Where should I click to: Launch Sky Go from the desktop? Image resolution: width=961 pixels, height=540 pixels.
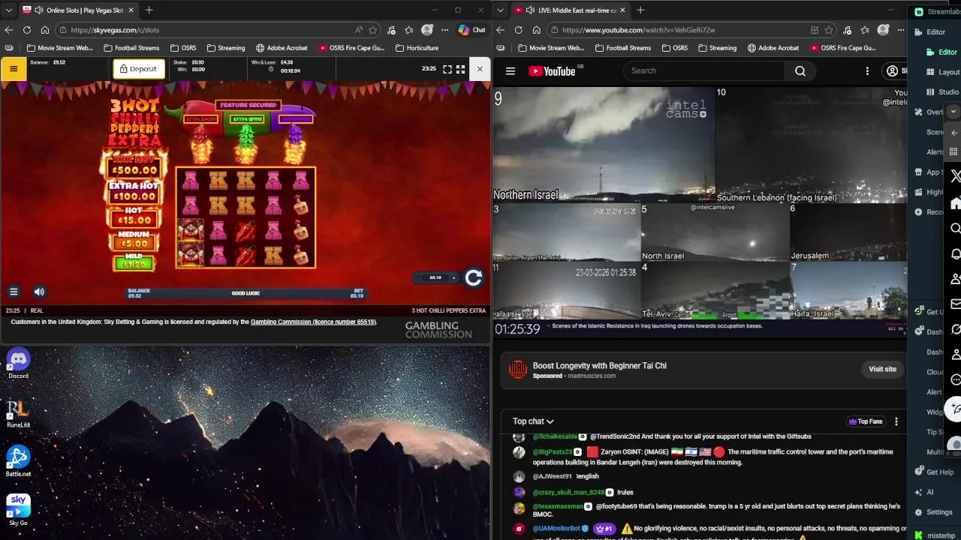pyautogui.click(x=18, y=509)
